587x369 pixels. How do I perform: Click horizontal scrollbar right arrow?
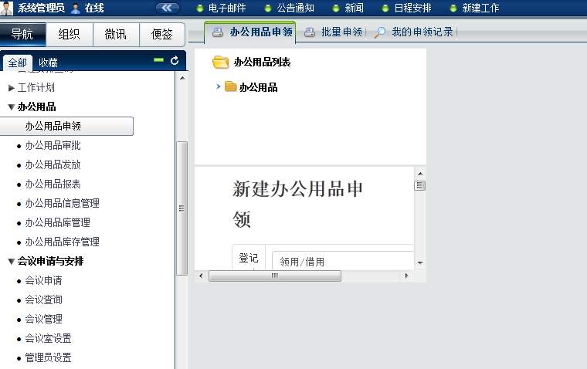406,276
